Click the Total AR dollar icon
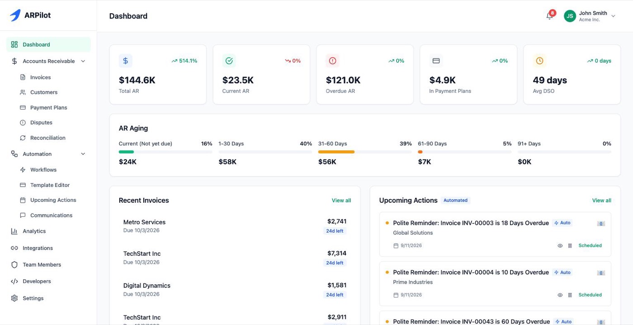Viewport: 633px width, 325px height. click(126, 61)
